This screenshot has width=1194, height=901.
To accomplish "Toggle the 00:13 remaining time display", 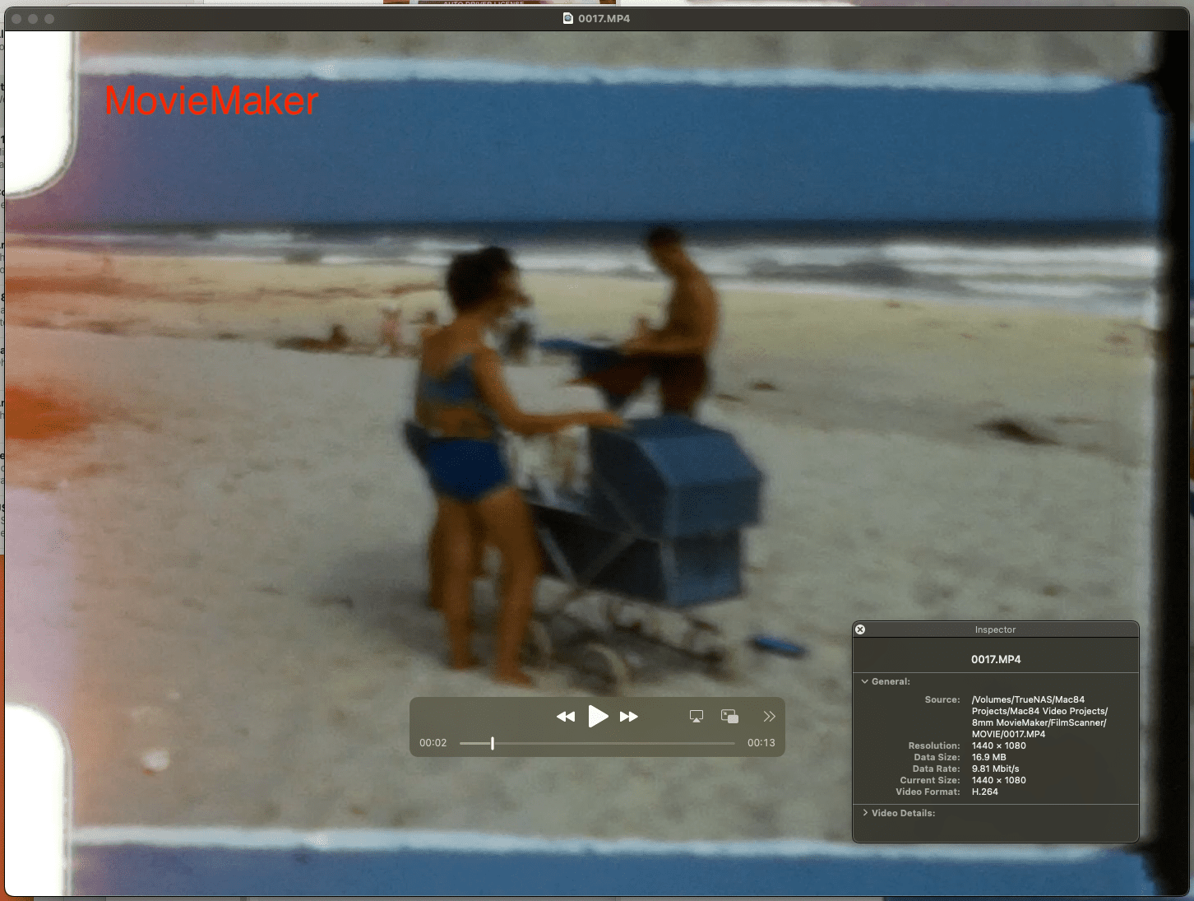I will [761, 743].
